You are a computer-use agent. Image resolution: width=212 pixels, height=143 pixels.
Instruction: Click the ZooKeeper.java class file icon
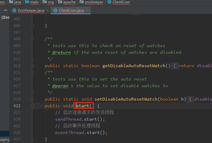click(x=14, y=10)
